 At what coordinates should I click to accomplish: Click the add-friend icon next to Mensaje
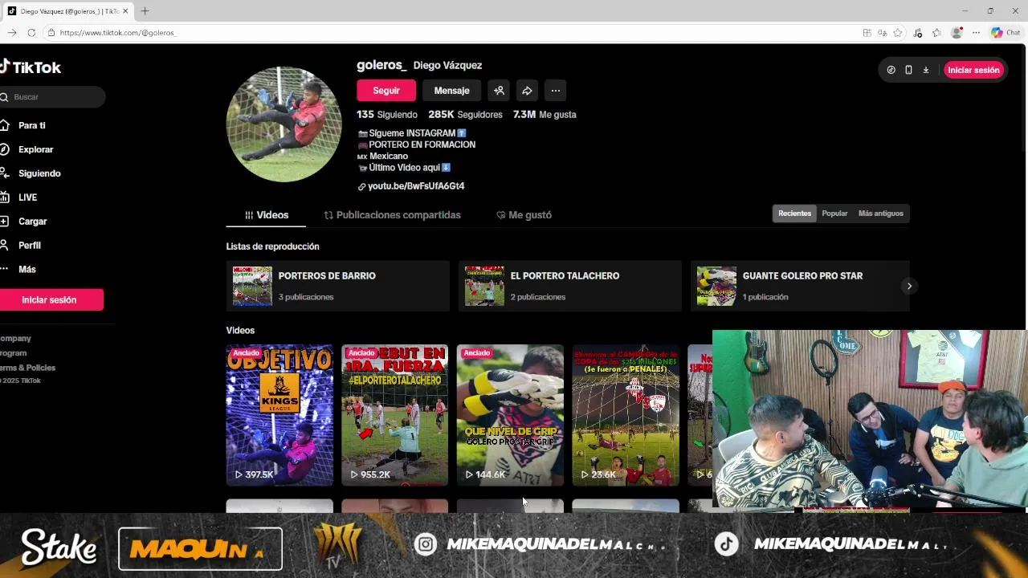[x=499, y=91]
